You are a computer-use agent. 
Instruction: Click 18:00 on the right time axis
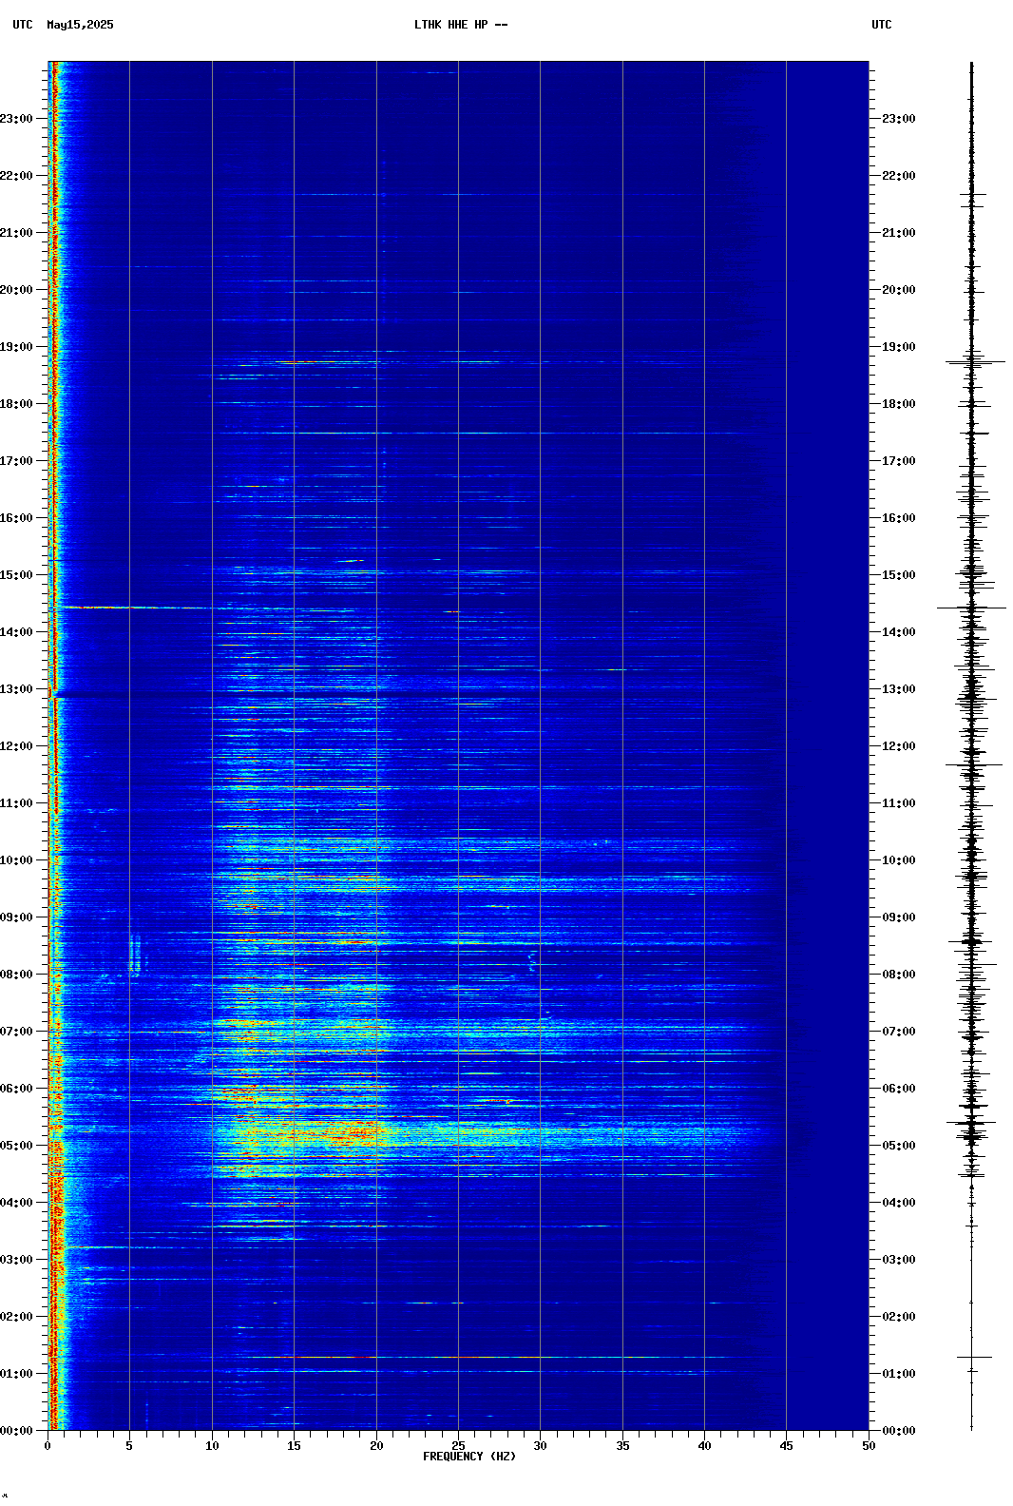coord(899,404)
